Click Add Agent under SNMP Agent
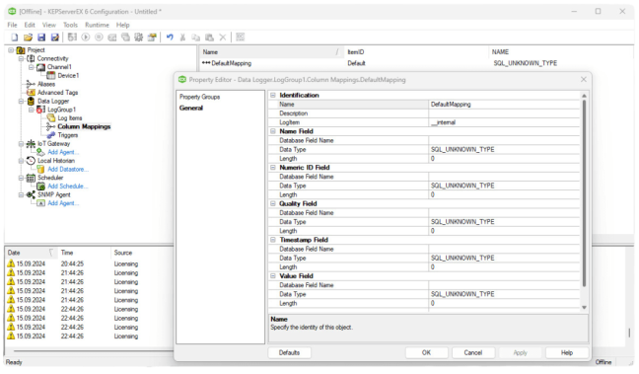The image size is (639, 374). [63, 203]
